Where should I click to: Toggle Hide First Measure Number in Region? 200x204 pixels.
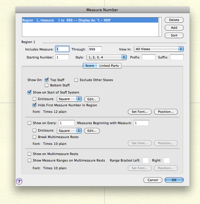34,105
